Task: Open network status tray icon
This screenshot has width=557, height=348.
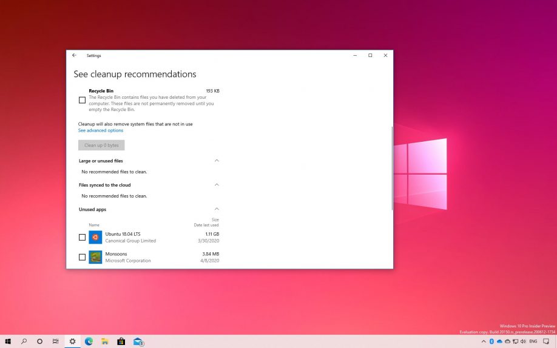Action: click(516, 341)
